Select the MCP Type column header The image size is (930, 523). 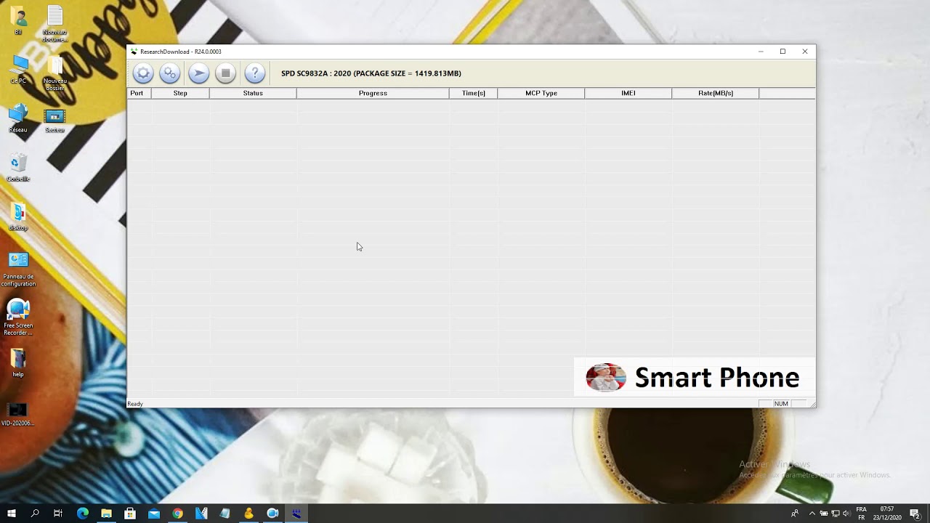coord(541,93)
